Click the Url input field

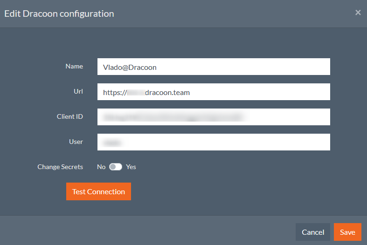click(x=214, y=92)
